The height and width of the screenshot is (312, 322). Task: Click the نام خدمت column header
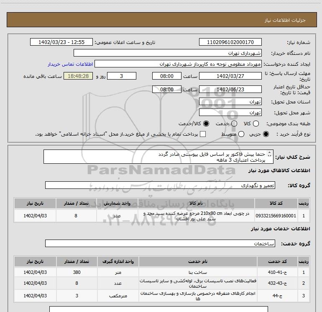[x=198, y=261]
